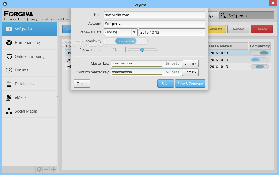
Task: Toggle the Intermediate complexity selector
Action: click(125, 41)
